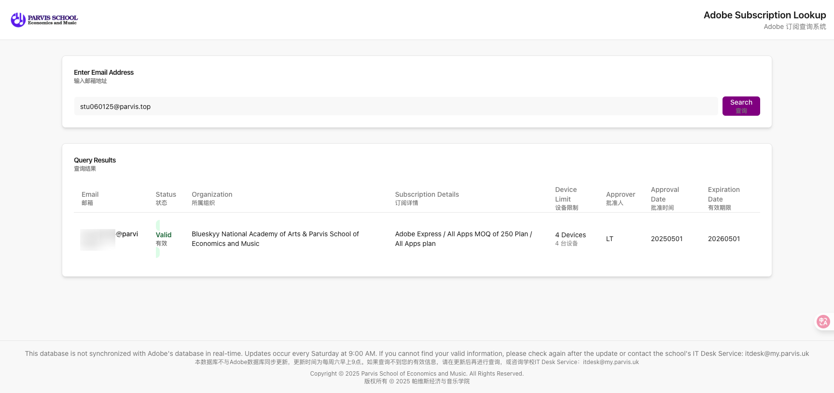Click the purple Search button
Image resolution: width=834 pixels, height=393 pixels.
coord(741,106)
